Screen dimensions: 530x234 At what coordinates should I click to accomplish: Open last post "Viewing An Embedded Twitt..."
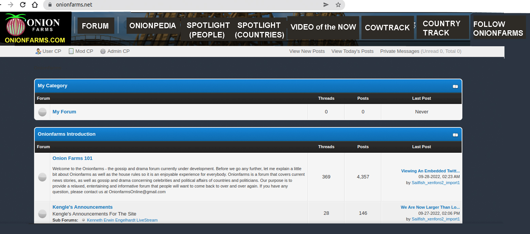click(430, 171)
